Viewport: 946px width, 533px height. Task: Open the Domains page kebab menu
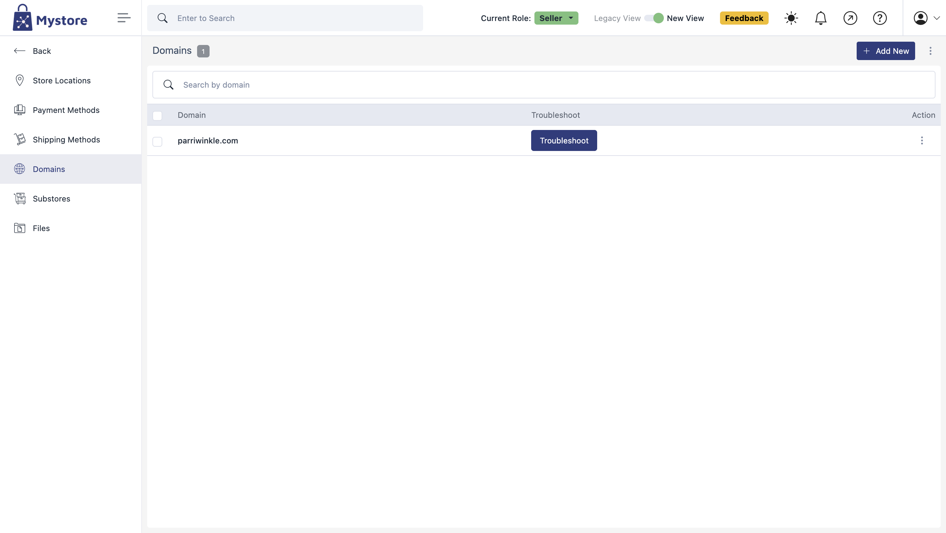pos(930,51)
